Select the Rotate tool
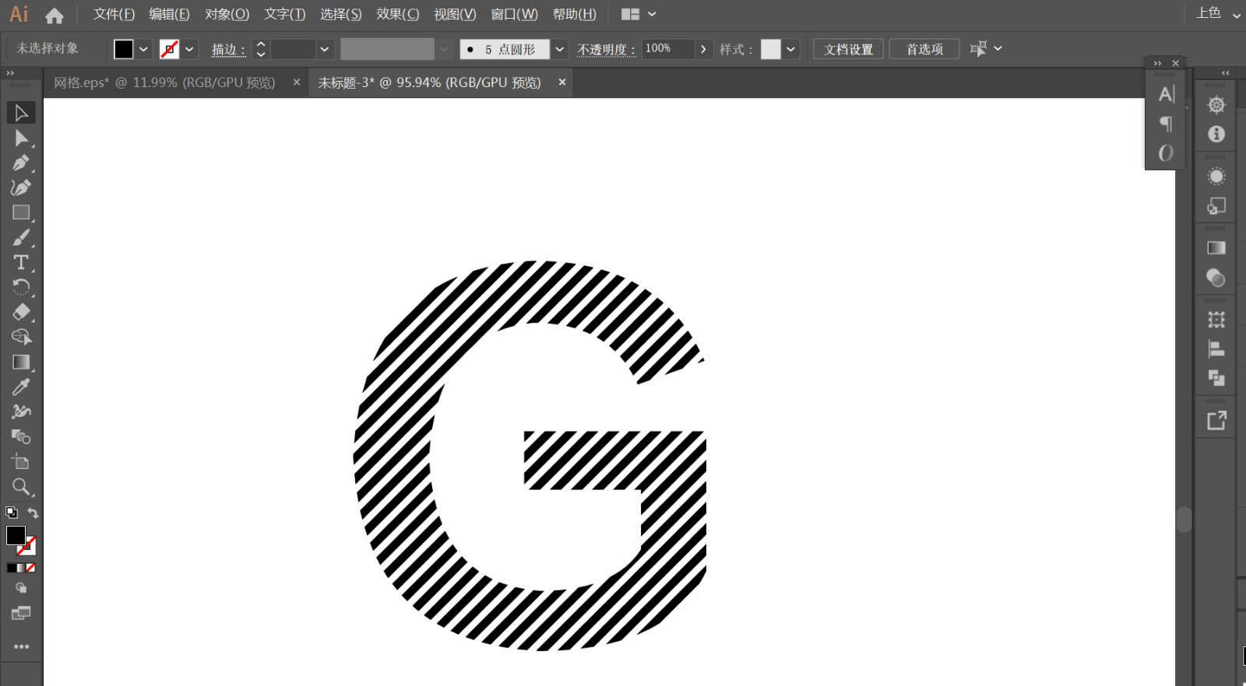Image resolution: width=1246 pixels, height=686 pixels. pos(21,287)
